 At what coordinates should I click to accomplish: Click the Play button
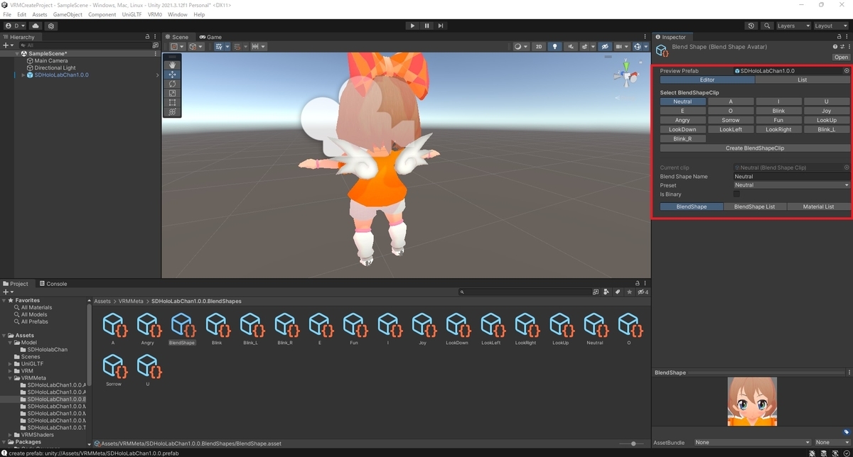point(412,26)
